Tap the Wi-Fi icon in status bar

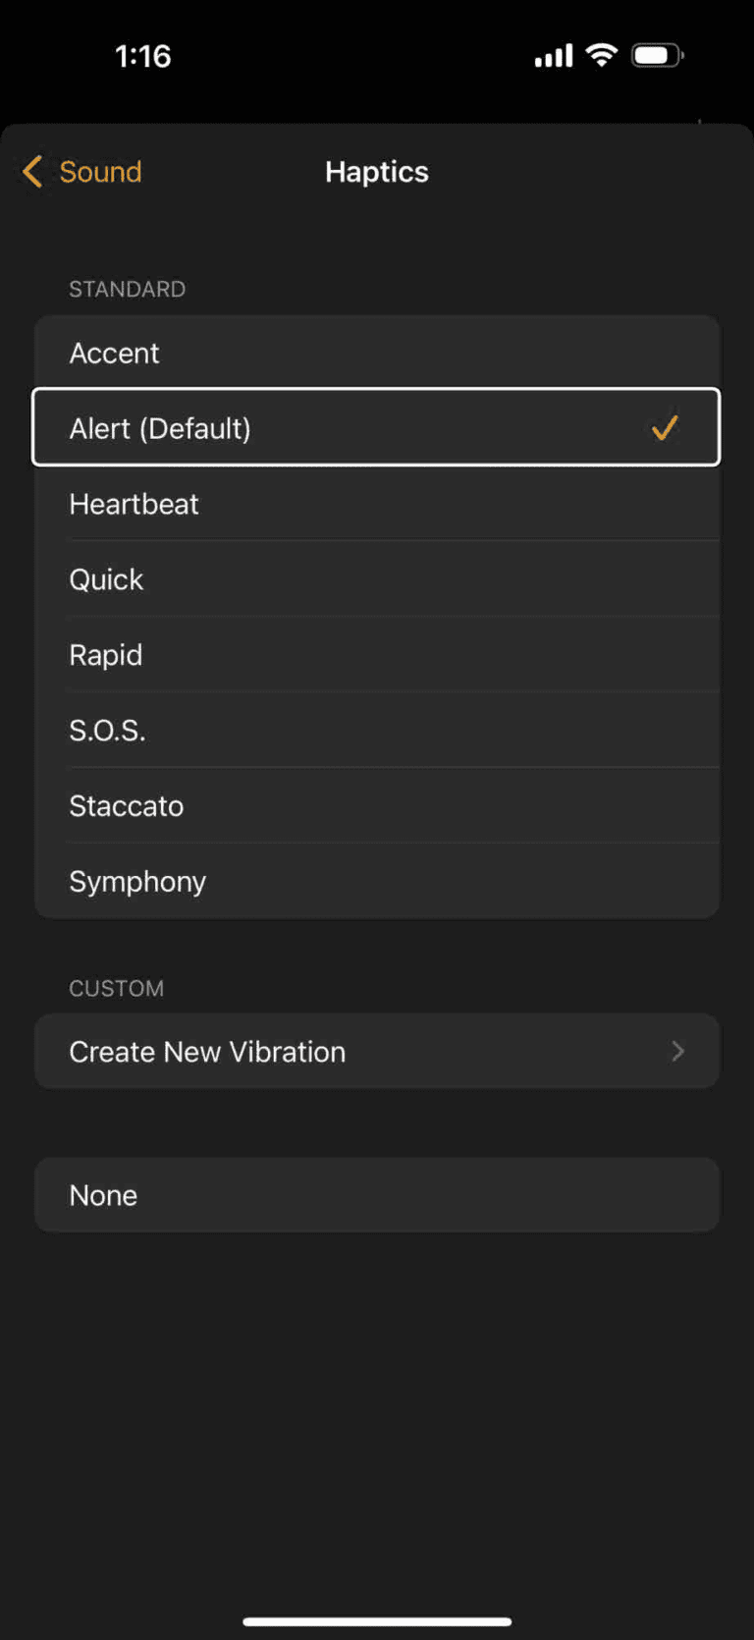(x=601, y=55)
